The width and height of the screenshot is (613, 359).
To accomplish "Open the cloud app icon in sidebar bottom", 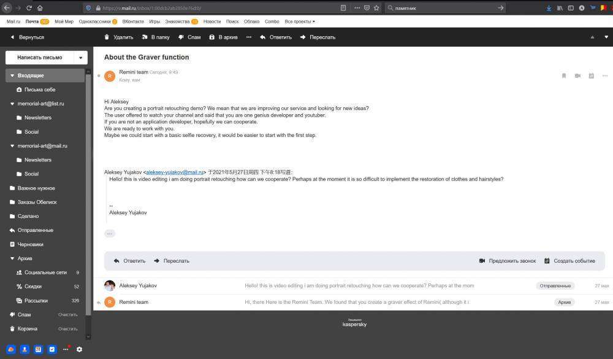I will coord(11,349).
